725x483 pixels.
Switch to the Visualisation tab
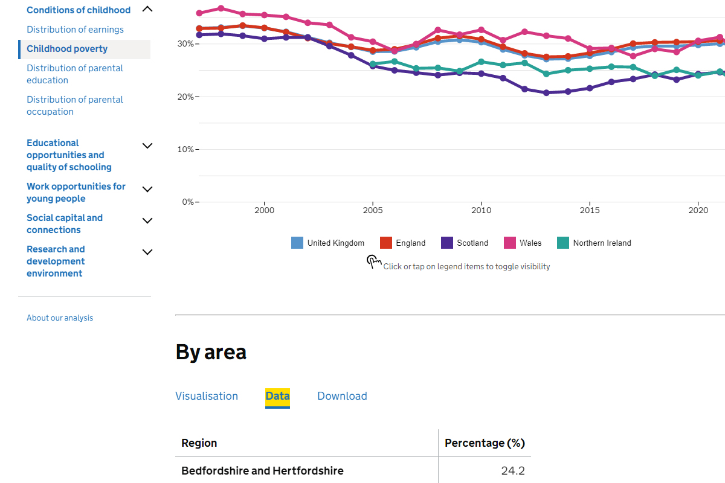(x=207, y=396)
